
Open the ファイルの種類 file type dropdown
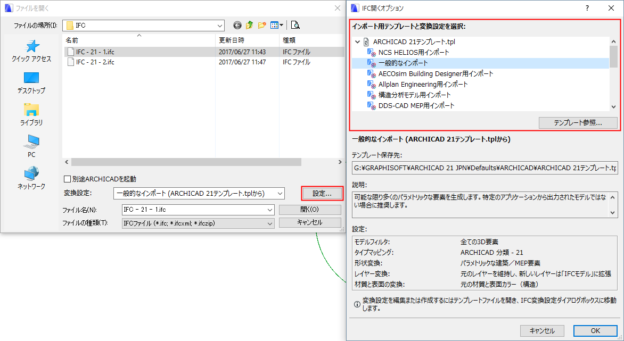(x=270, y=223)
